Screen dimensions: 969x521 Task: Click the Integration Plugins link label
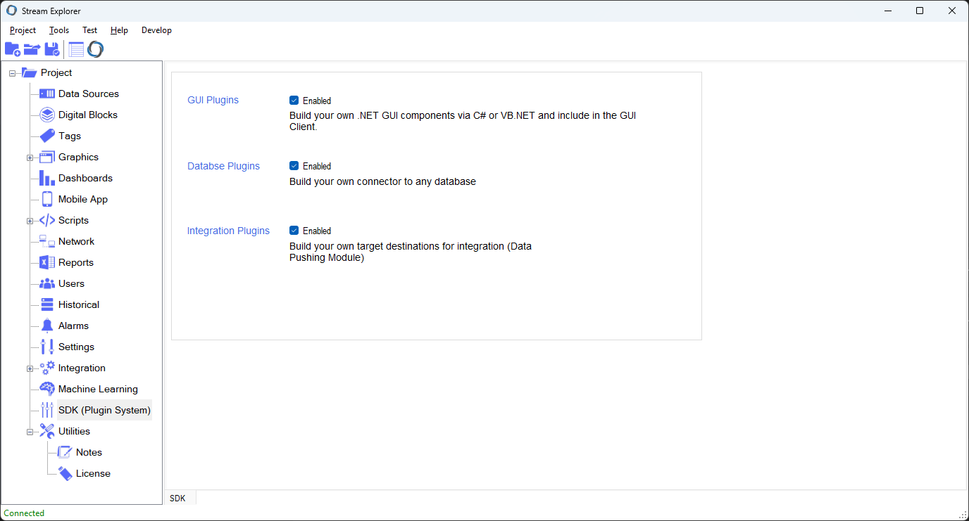click(x=228, y=231)
